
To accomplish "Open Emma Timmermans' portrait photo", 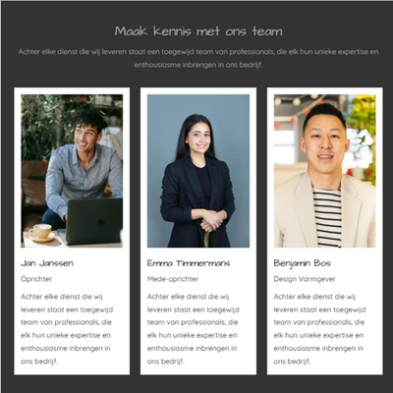I will point(198,171).
